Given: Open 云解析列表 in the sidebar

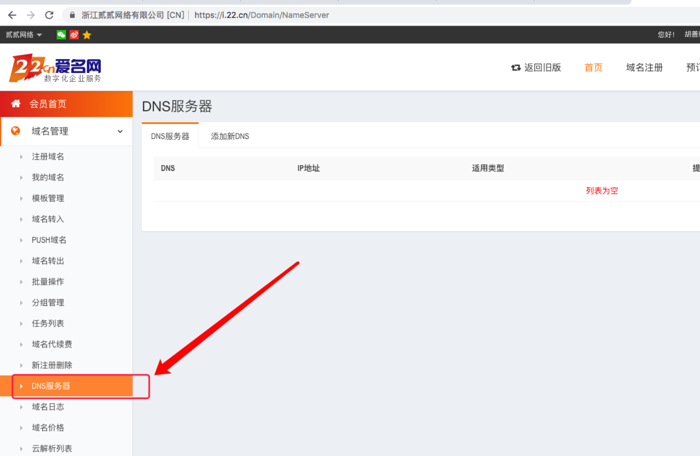Looking at the screenshot, I should tap(52, 448).
